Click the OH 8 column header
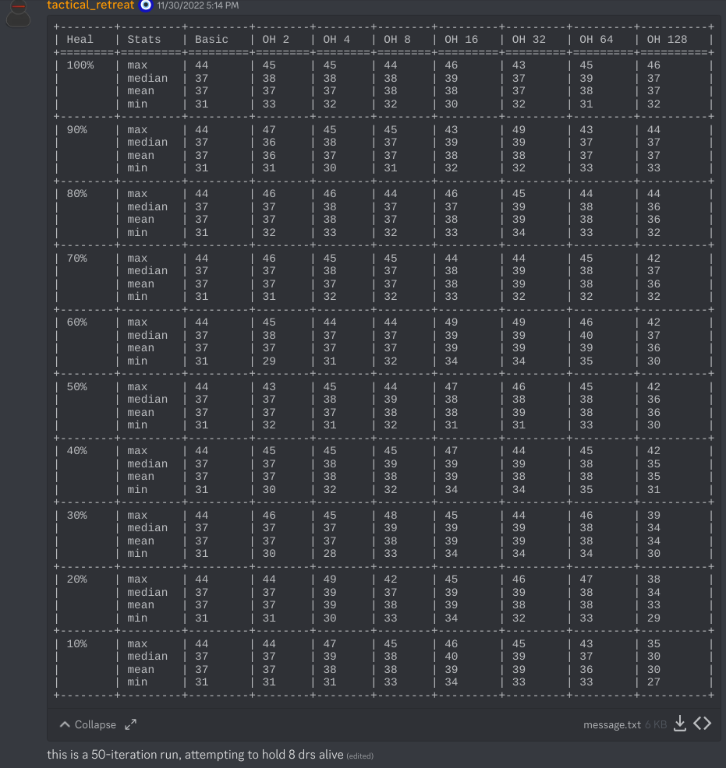726x768 pixels. point(397,39)
